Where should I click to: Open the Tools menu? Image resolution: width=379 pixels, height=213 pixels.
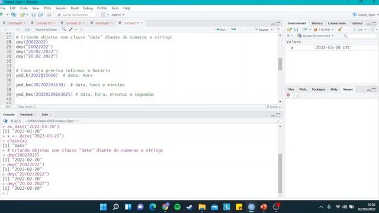coord(115,8)
